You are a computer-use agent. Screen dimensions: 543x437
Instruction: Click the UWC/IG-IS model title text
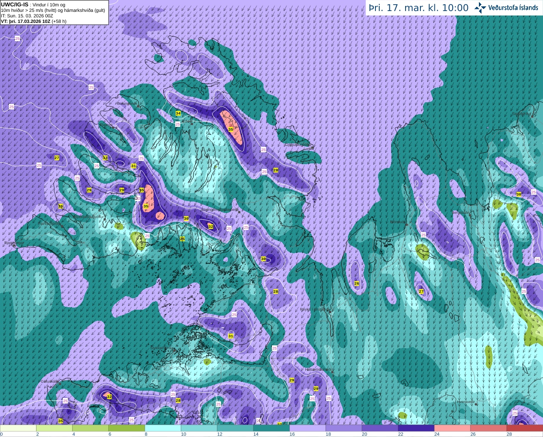pos(15,4)
